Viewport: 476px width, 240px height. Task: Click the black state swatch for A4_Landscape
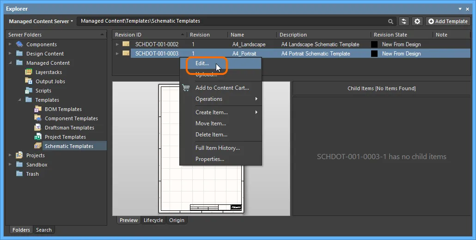point(374,44)
